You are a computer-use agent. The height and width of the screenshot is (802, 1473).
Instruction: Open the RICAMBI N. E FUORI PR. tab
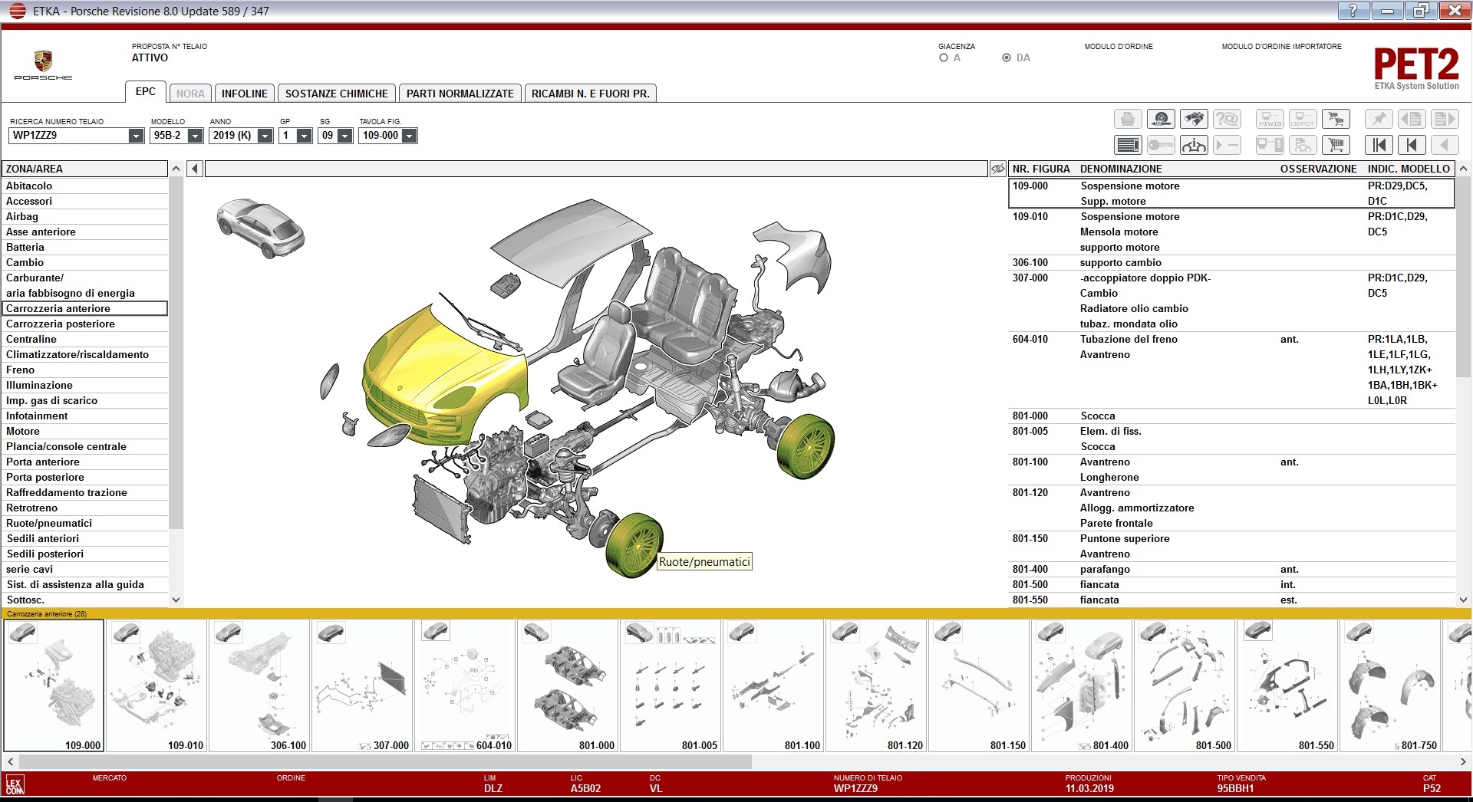point(590,94)
